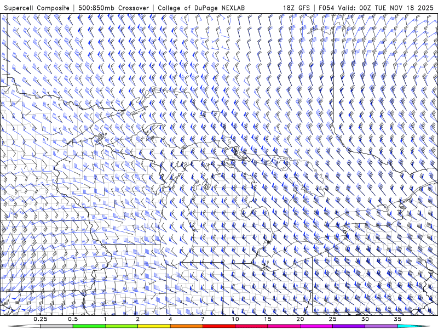Pick the gray 0.25–0.5 colorbar swatch
The height and width of the screenshot is (329, 438).
click(x=57, y=326)
